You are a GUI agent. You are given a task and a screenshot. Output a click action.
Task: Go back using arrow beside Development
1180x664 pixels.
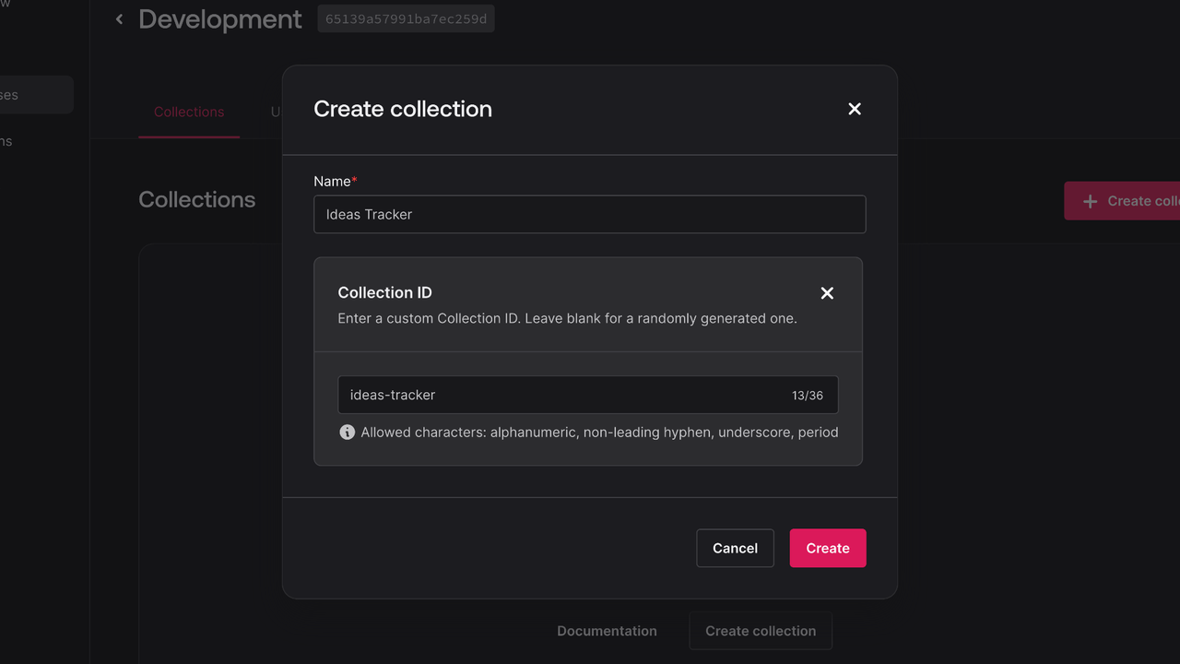(119, 19)
